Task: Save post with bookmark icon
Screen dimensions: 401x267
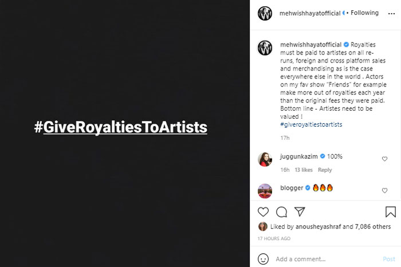Action: 390,212
